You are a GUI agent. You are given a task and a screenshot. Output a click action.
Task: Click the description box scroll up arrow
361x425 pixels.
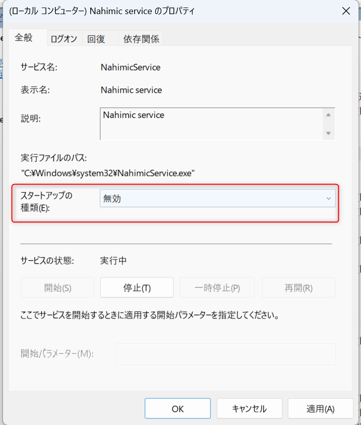pyautogui.click(x=328, y=115)
